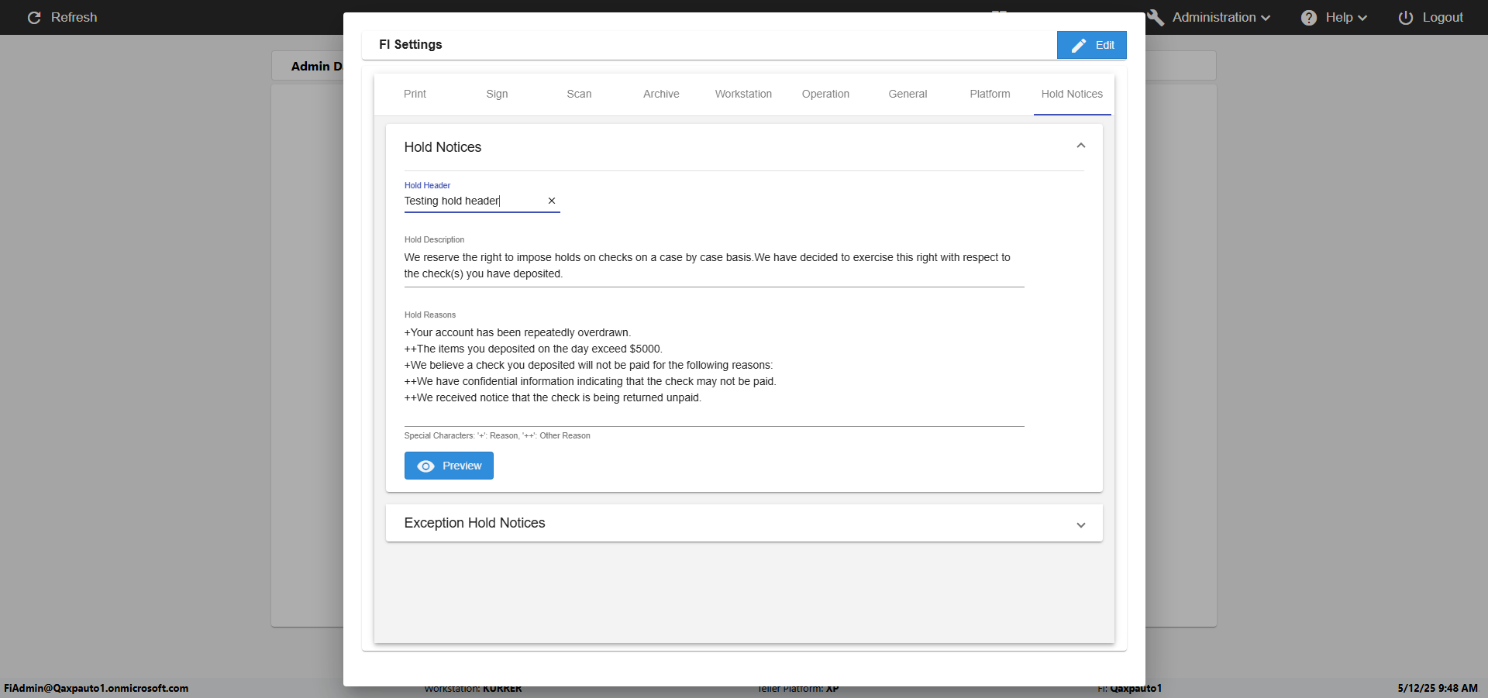1488x698 pixels.
Task: Click the Logout power icon
Action: click(x=1405, y=18)
